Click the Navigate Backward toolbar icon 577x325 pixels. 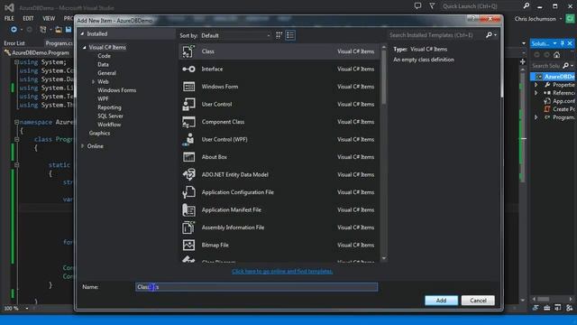pos(14,30)
